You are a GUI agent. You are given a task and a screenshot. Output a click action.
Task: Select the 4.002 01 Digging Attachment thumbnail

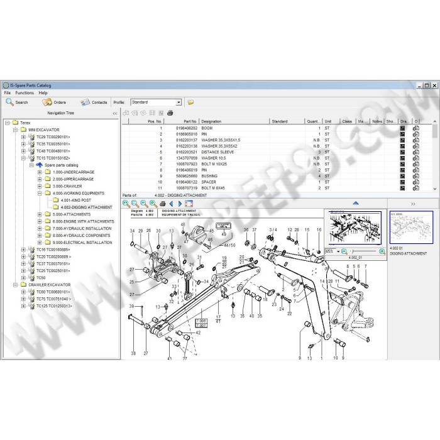(411, 228)
